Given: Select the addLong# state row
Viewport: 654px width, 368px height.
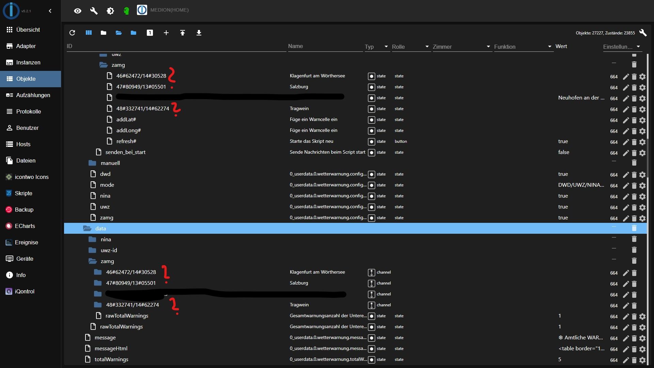Looking at the screenshot, I should tap(355, 130).
